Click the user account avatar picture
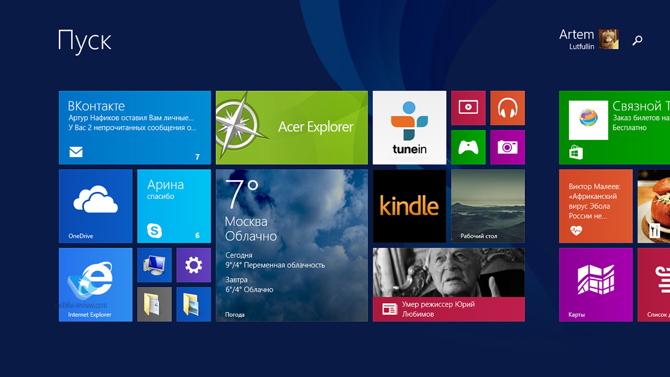The height and width of the screenshot is (377, 670). point(608,39)
